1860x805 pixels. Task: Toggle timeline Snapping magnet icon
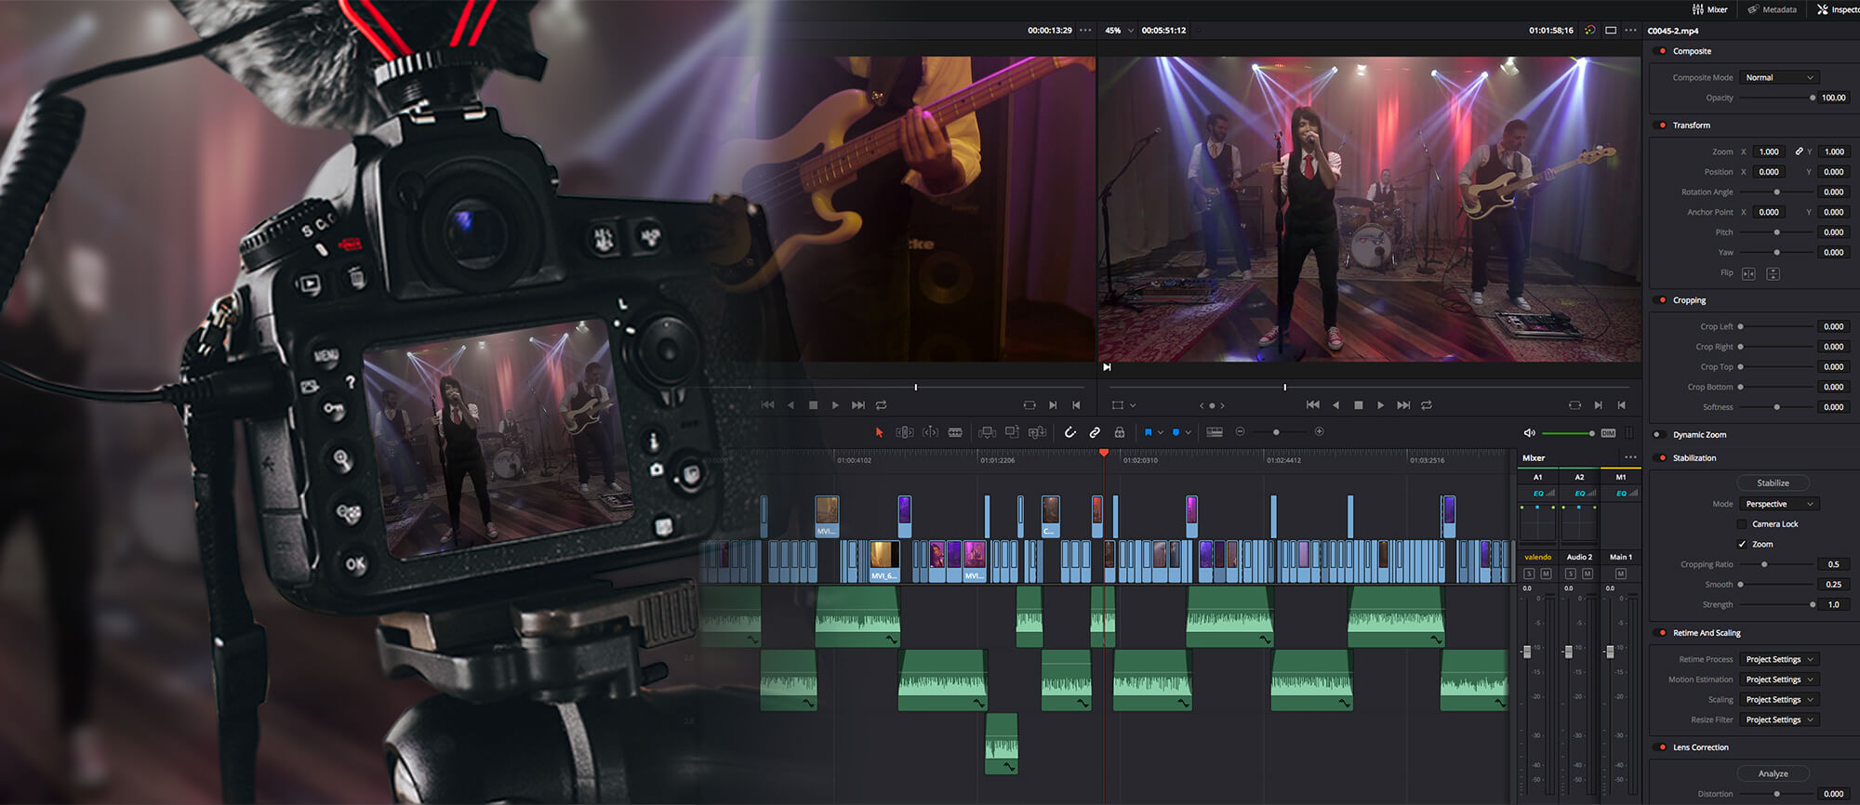click(1069, 432)
